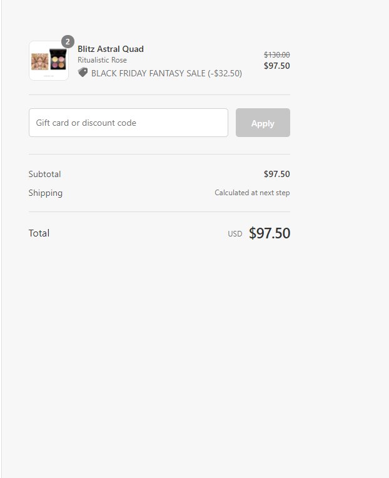Click the quantity badge showing 2
This screenshot has height=478, width=389.
click(x=68, y=42)
